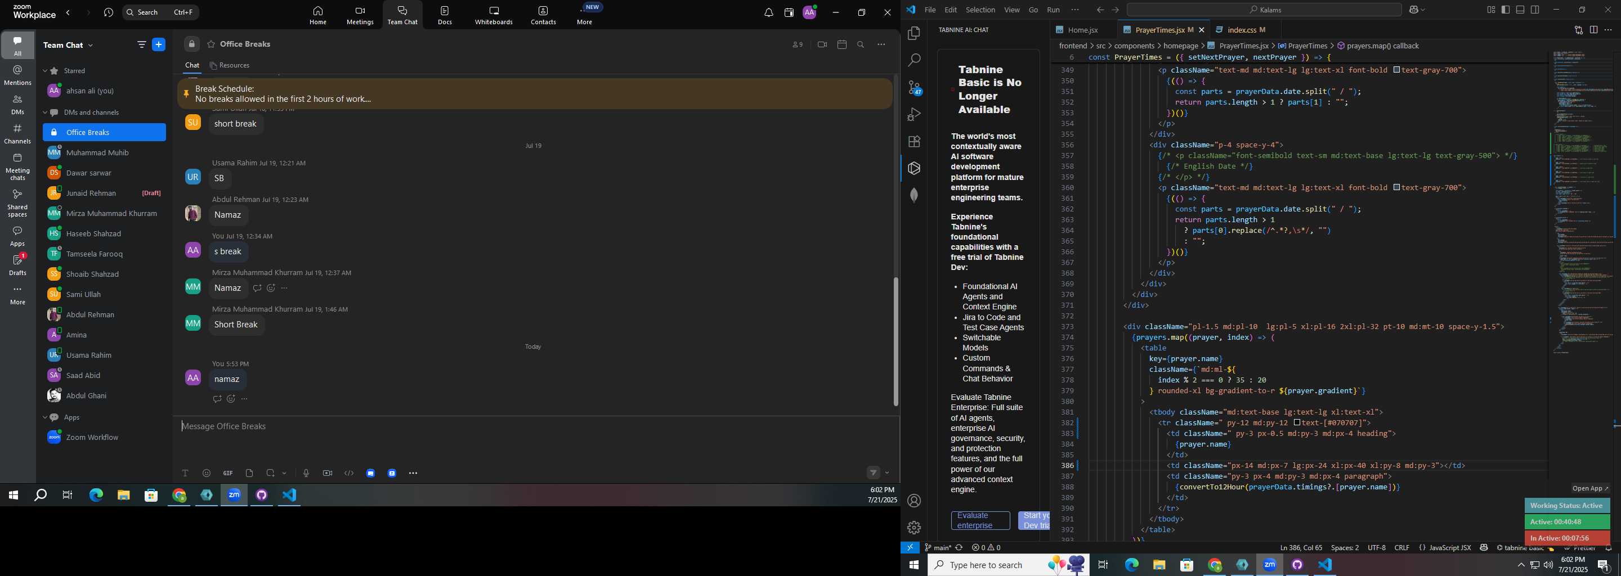Open Zoom Whiteboards
1621x576 pixels.
[494, 16]
